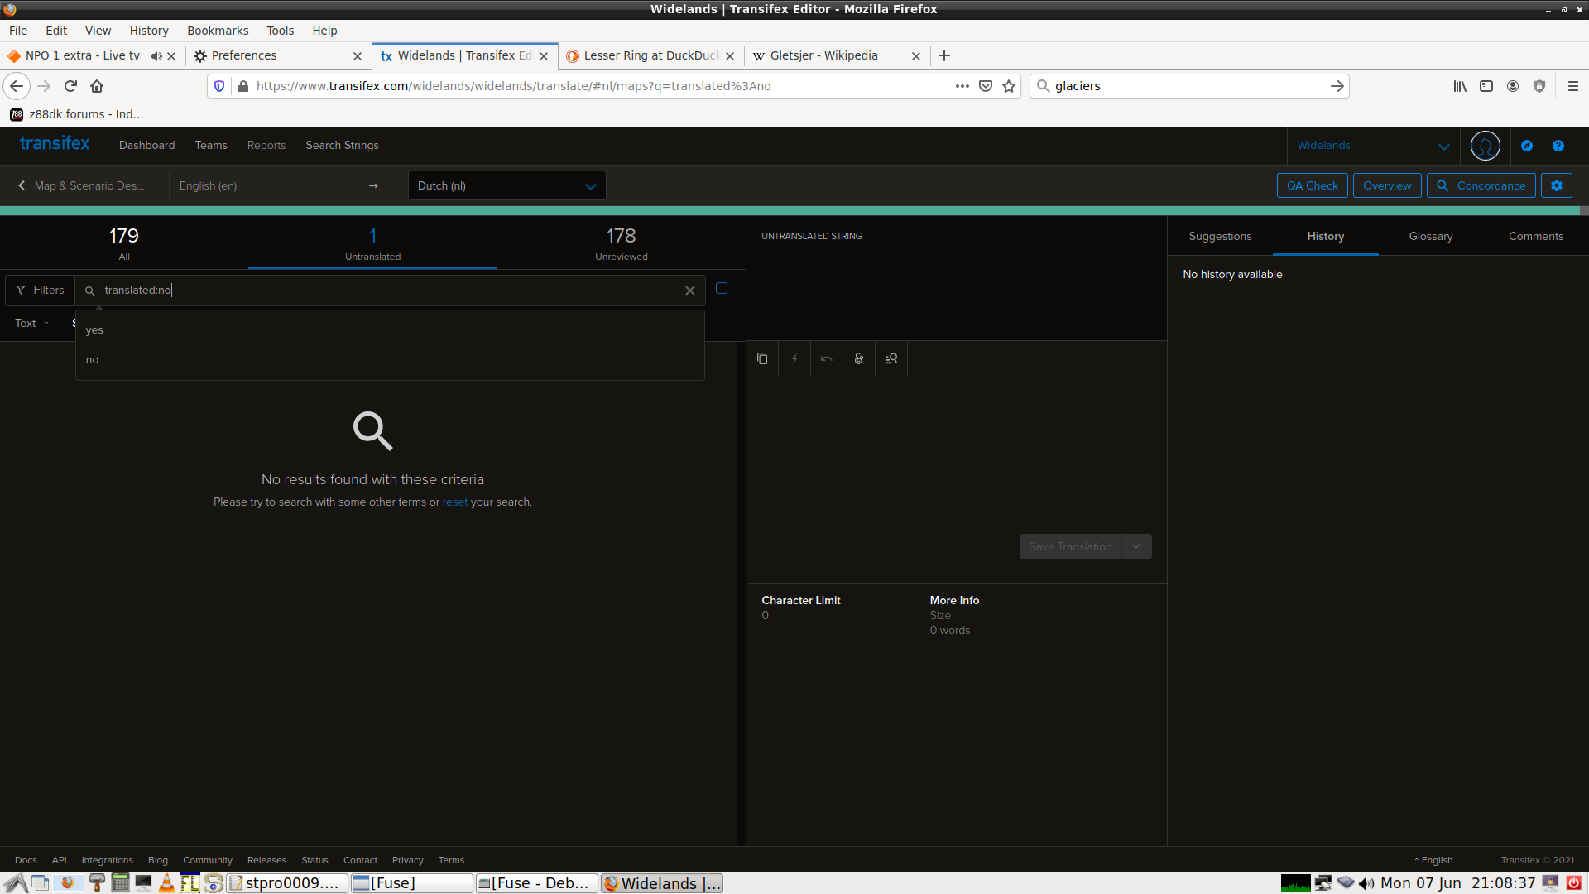Click the undo translation icon
The width and height of the screenshot is (1589, 894).
pos(826,359)
